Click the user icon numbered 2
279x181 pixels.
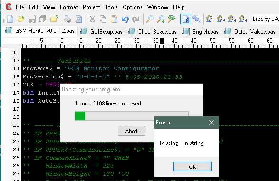tap(221, 19)
